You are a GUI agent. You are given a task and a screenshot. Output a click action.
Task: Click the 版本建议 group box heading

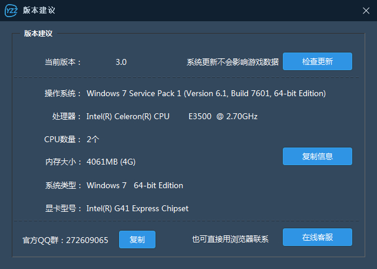tap(38, 34)
